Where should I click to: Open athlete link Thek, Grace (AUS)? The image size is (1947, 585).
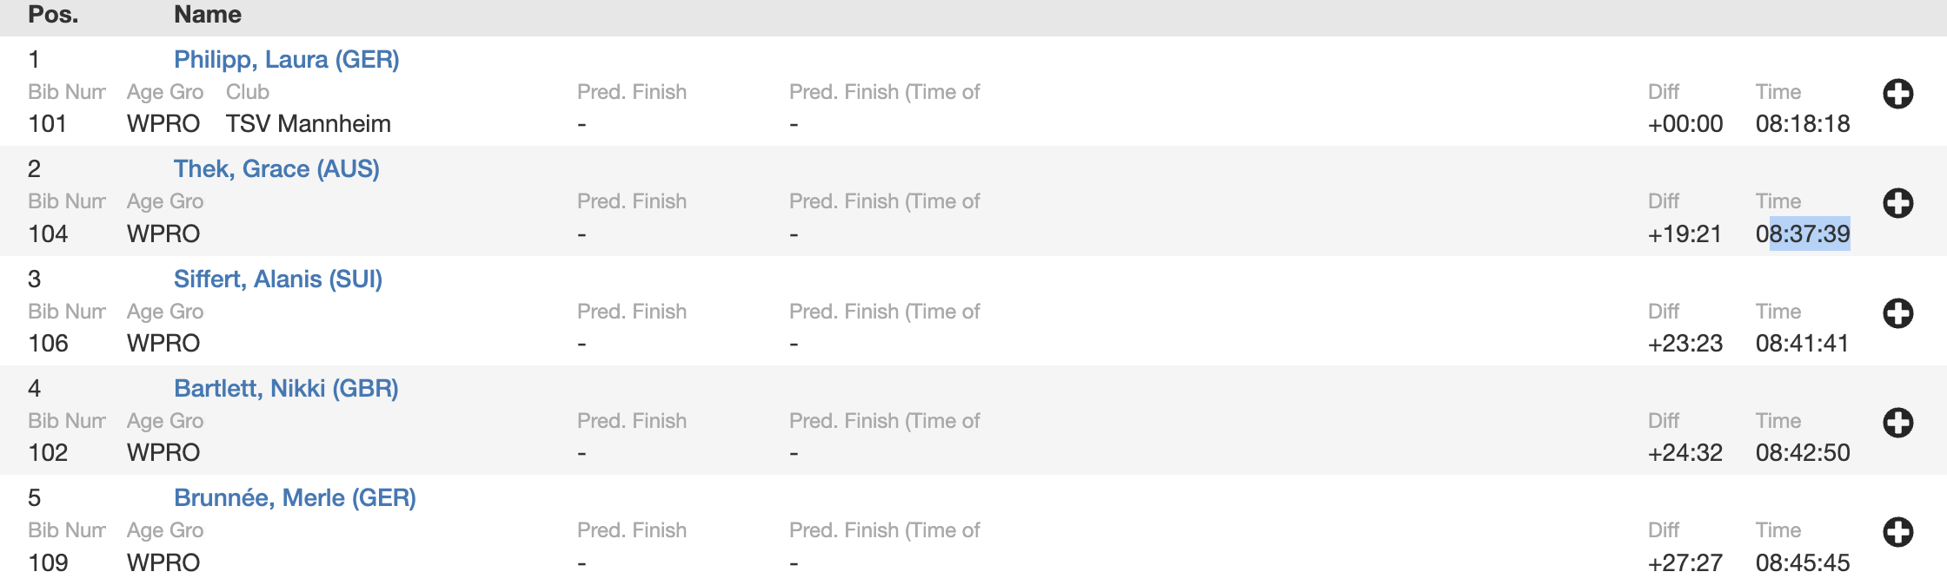coord(276,169)
